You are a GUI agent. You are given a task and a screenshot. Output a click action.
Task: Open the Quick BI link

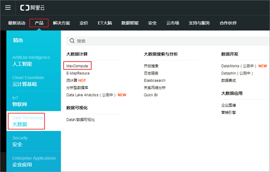[x=151, y=95]
